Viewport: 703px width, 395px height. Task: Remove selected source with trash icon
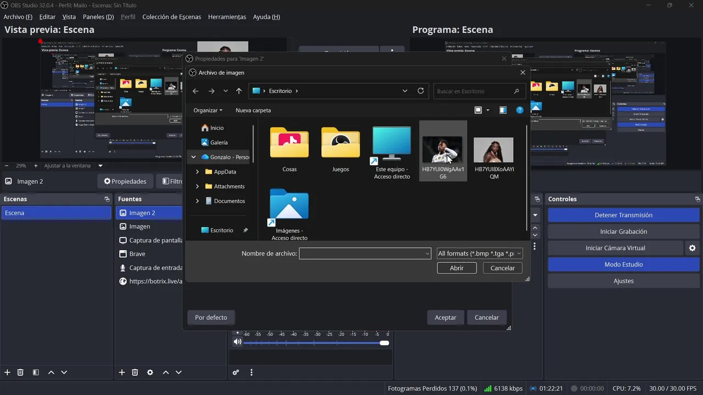135,373
